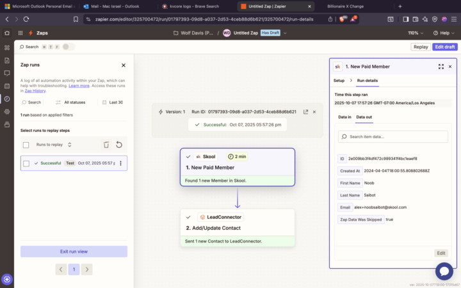This screenshot has height=288, width=461.
Task: Click the Search item data field
Action: pyautogui.click(x=393, y=136)
